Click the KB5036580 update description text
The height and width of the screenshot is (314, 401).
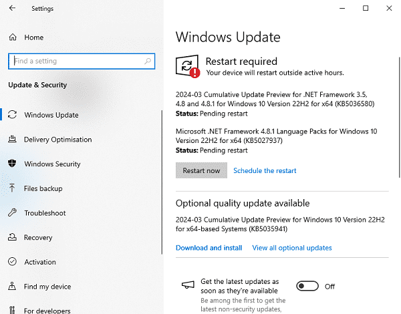pyautogui.click(x=275, y=100)
